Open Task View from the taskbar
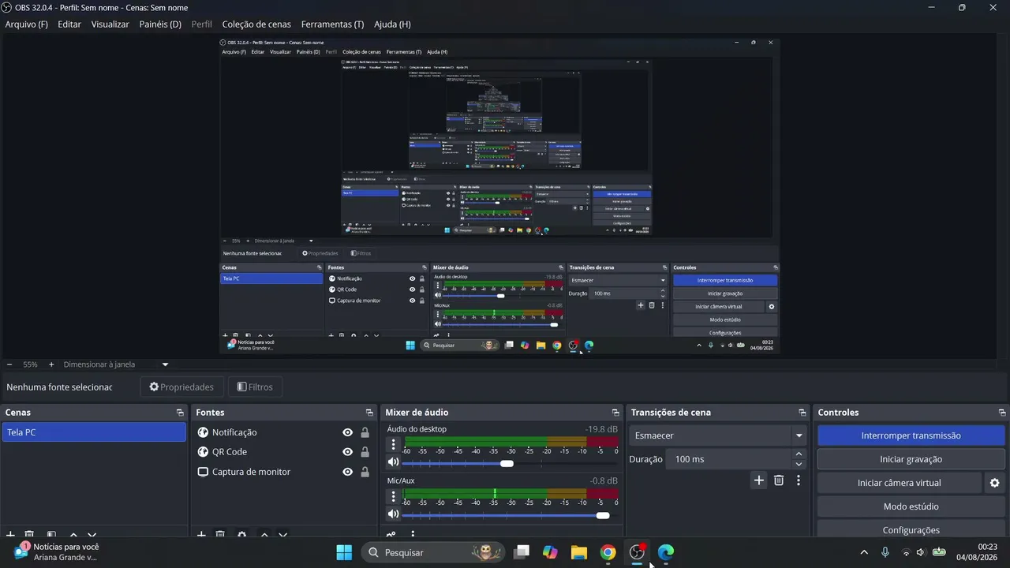This screenshot has width=1010, height=568. click(522, 552)
